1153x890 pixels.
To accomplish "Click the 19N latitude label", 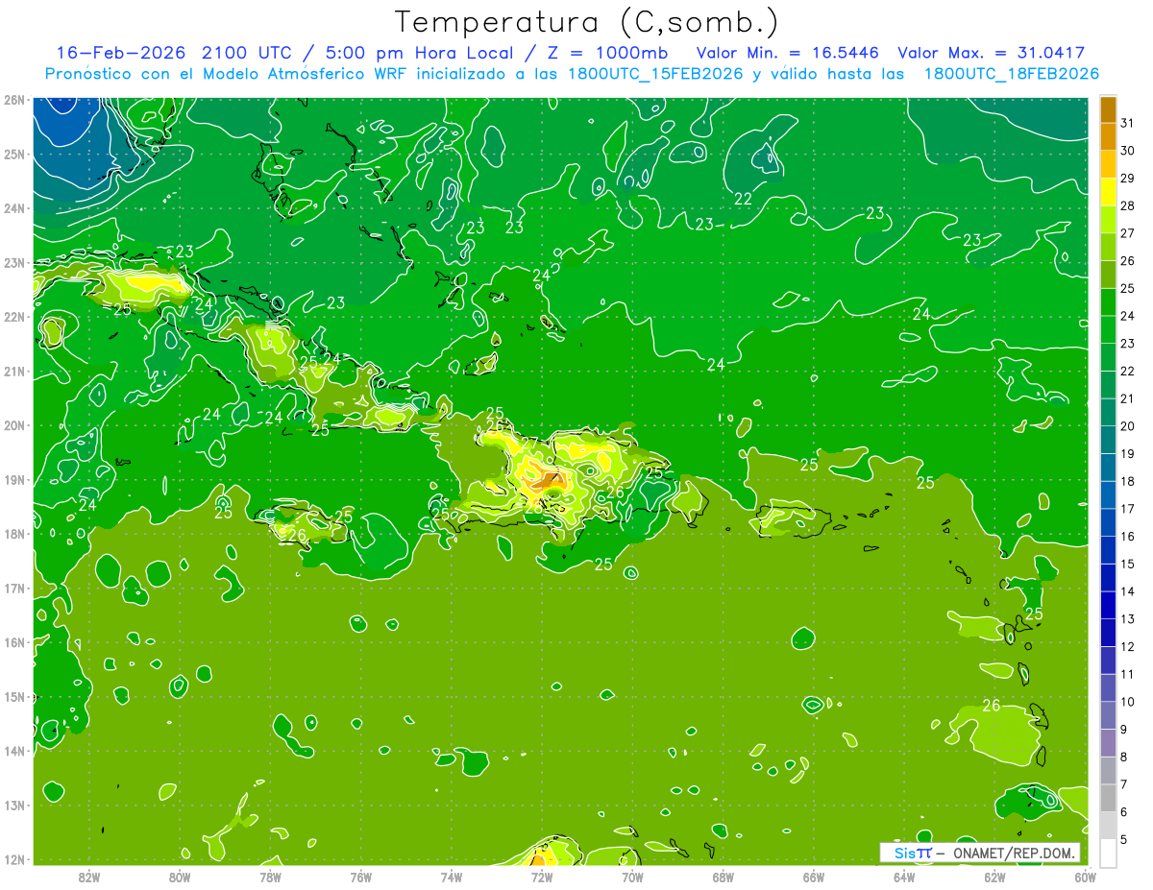I will coord(13,479).
